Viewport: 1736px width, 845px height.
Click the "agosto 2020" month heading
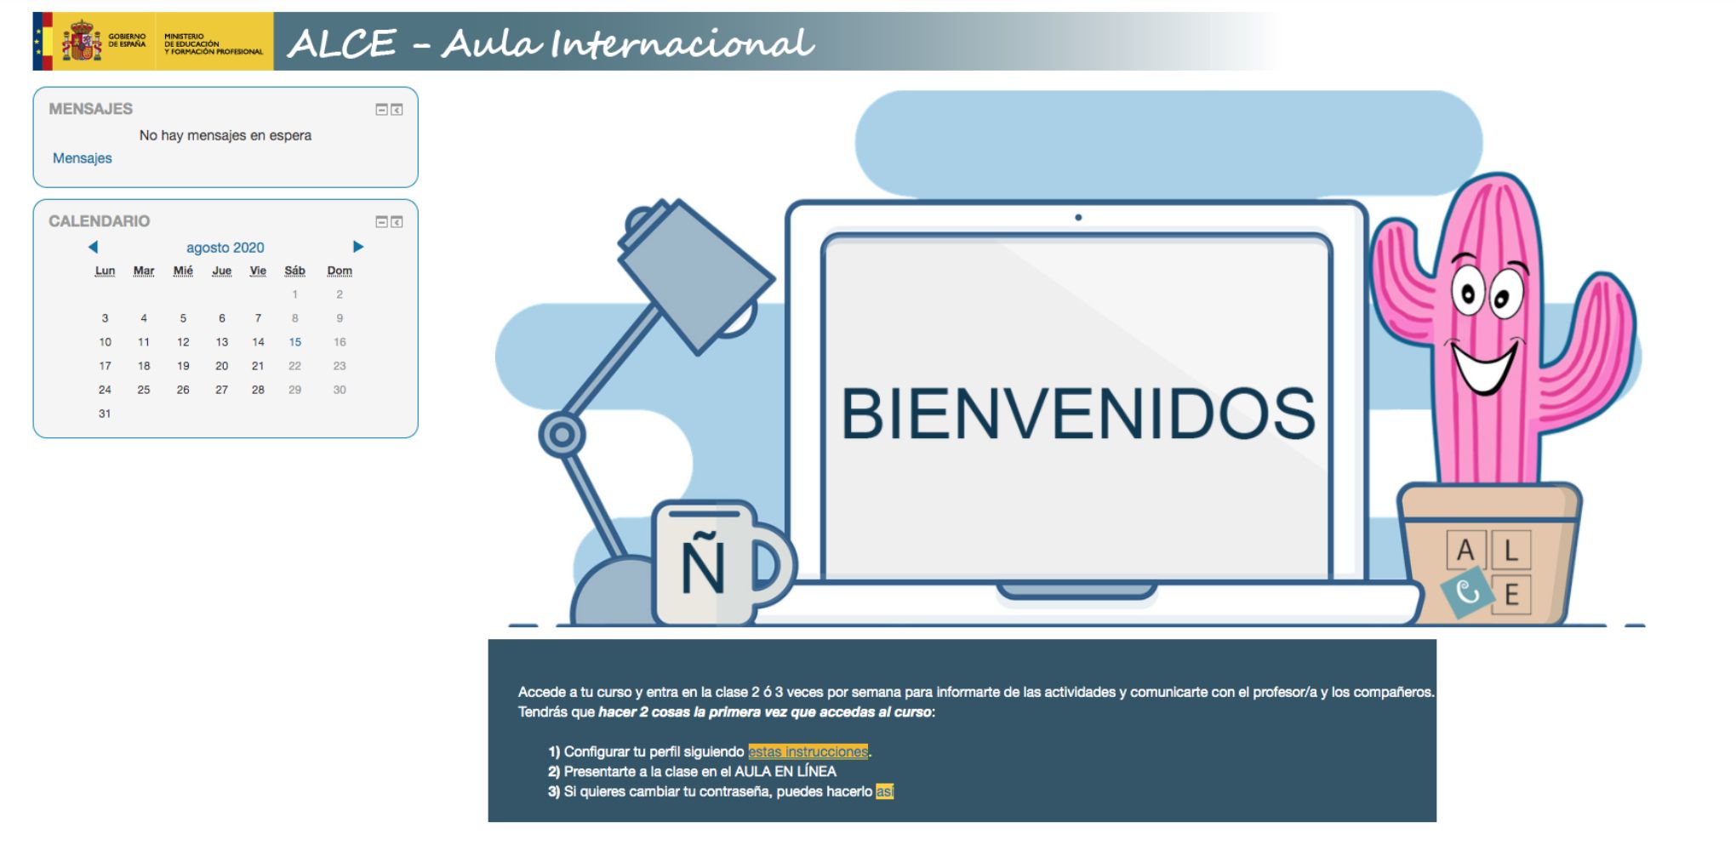click(x=226, y=247)
